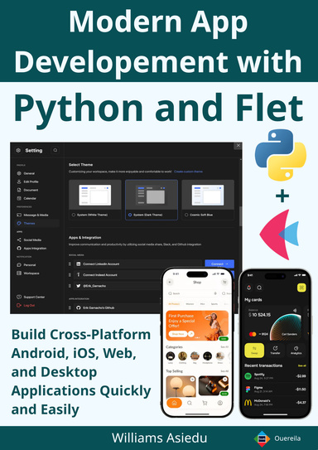Screen dimensions: 318x450
Task: Open General in the settings sidebar
Action: 26,173
